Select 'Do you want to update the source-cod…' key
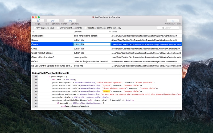Screen dimensions: 213x133 click(52, 66)
